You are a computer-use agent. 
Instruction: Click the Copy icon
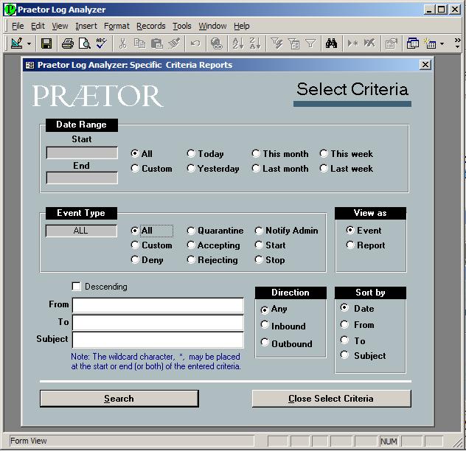click(139, 43)
